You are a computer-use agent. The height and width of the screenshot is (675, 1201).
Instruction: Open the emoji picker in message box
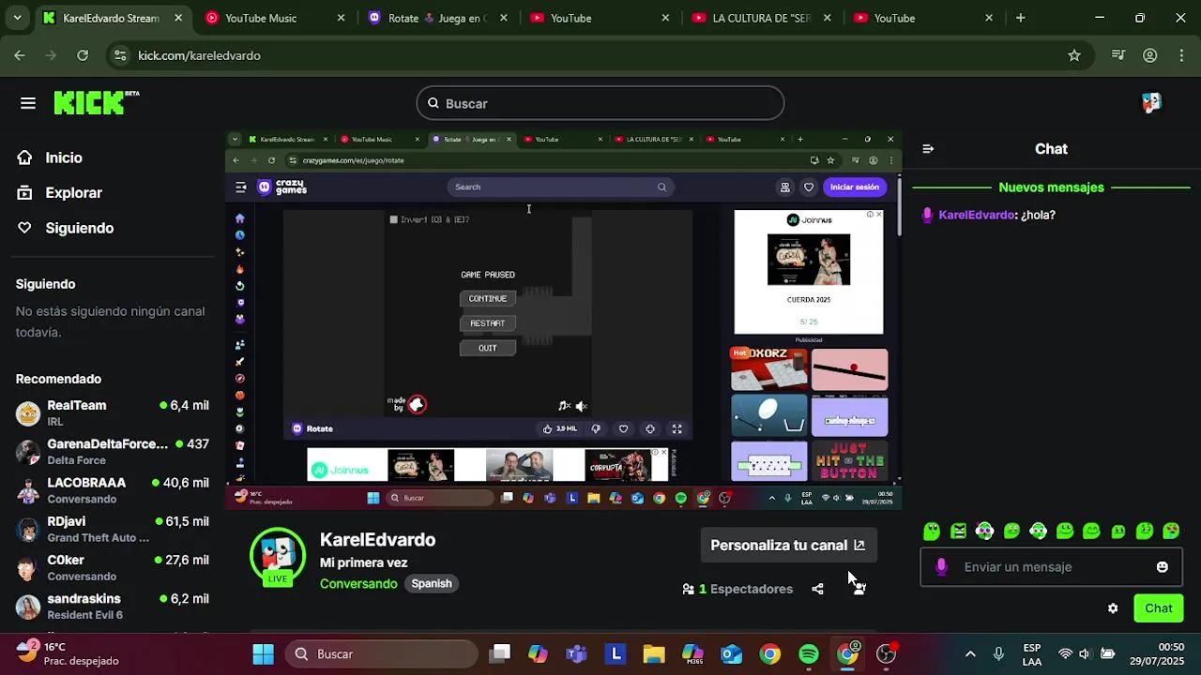[1163, 567]
